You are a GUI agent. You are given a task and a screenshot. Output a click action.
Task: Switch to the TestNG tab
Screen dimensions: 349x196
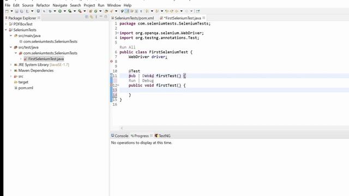point(163,136)
